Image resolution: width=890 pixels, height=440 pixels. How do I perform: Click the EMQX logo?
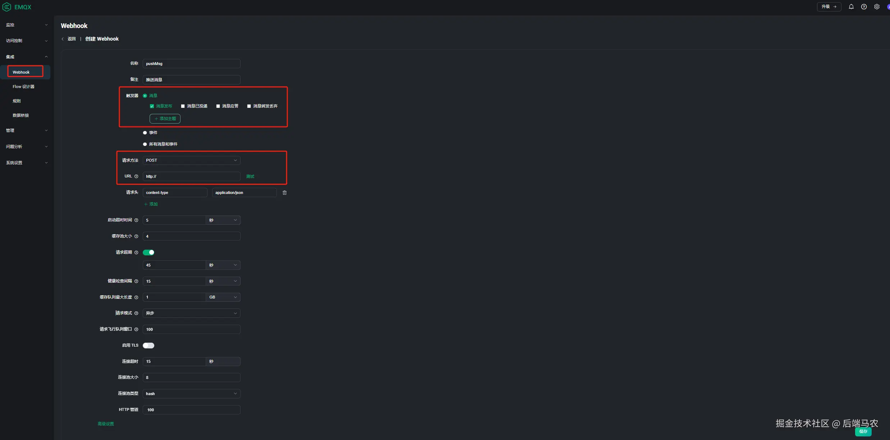[17, 7]
